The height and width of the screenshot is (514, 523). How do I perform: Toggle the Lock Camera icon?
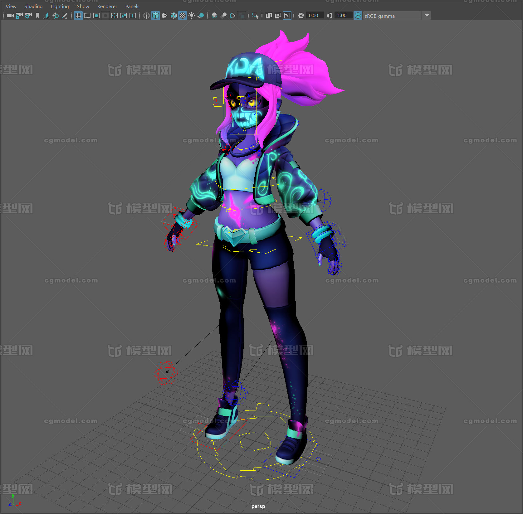point(19,16)
